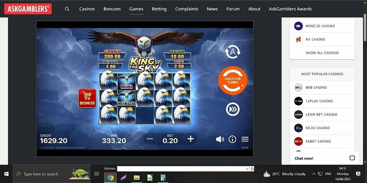Open the game hamburger menu
367x183 pixels.
point(245,139)
